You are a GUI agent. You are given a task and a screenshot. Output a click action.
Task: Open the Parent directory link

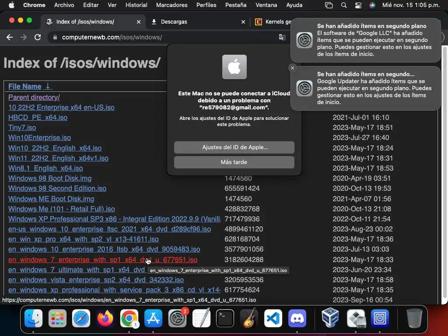point(34,98)
